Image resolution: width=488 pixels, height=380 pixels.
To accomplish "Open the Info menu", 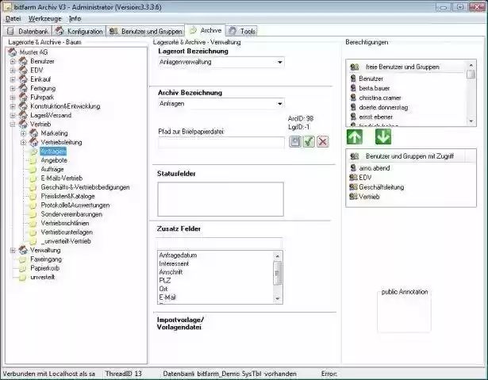I will pyautogui.click(x=75, y=19).
